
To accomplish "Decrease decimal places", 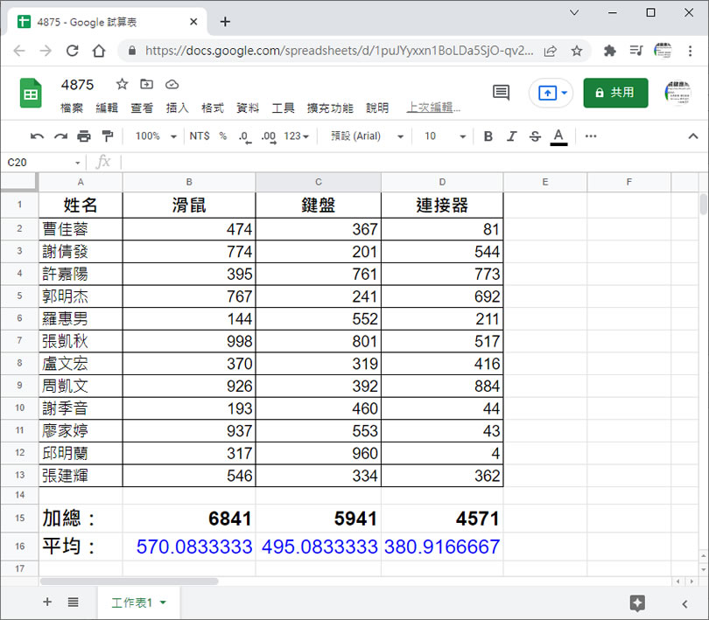I will coord(244,137).
